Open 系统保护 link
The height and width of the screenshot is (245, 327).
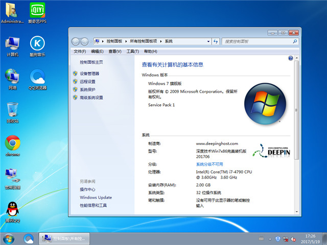coord(87,89)
